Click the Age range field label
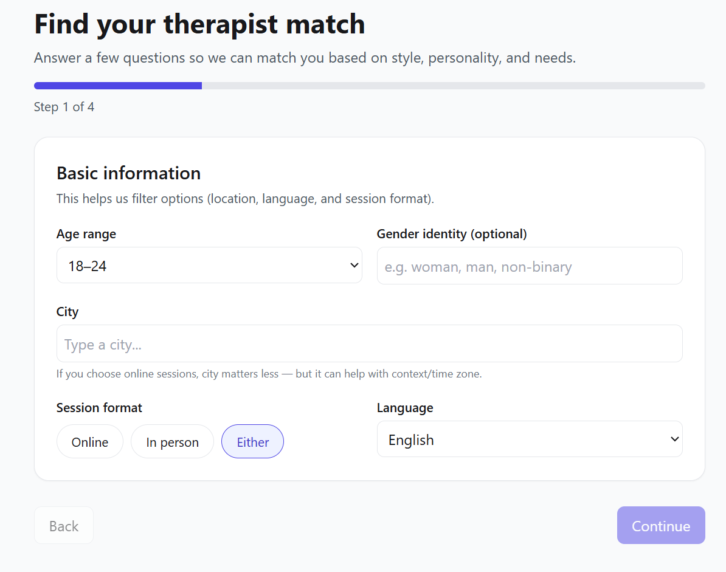The height and width of the screenshot is (572, 726). pyautogui.click(x=86, y=234)
